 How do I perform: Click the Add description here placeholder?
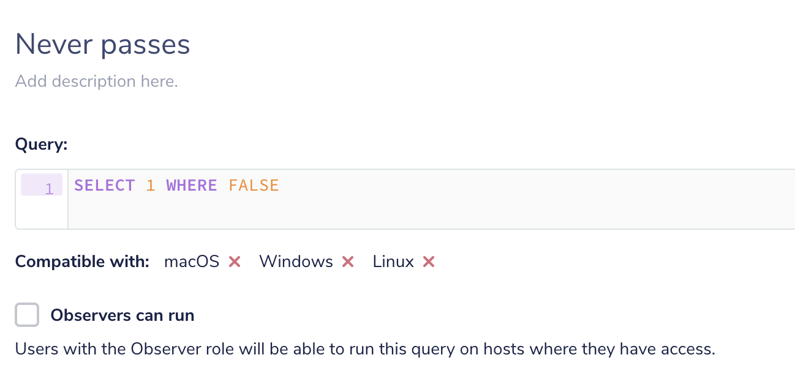tap(96, 81)
